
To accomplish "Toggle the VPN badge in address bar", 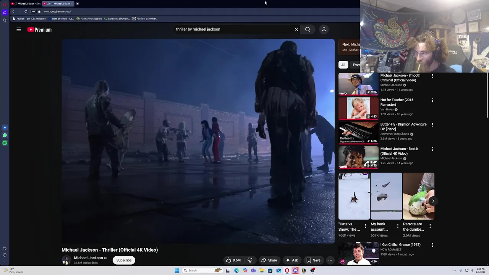I will tap(33, 11).
